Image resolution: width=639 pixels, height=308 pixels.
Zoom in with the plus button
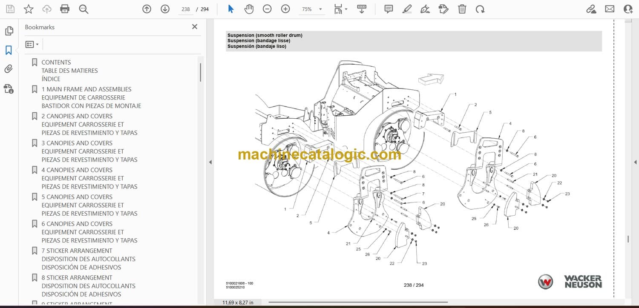coord(285,9)
